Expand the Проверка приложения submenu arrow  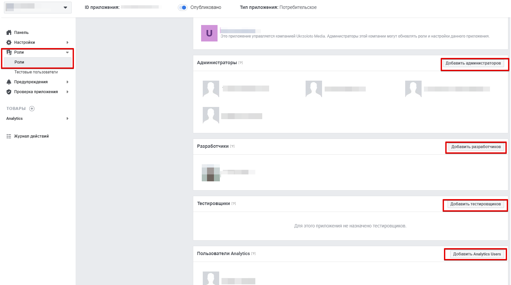(x=67, y=92)
